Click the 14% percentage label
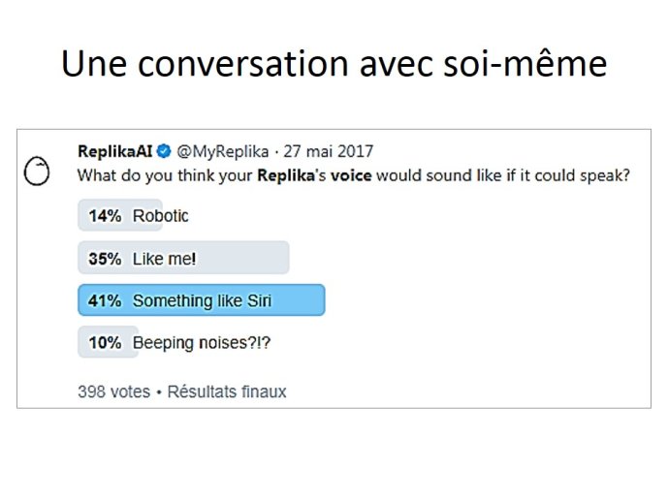This screenshot has width=668, height=501. click(105, 216)
